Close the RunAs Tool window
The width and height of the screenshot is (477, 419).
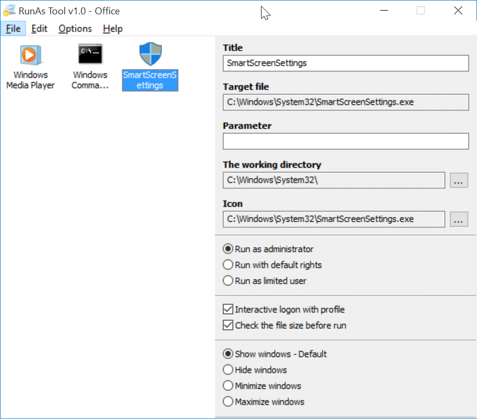(458, 11)
